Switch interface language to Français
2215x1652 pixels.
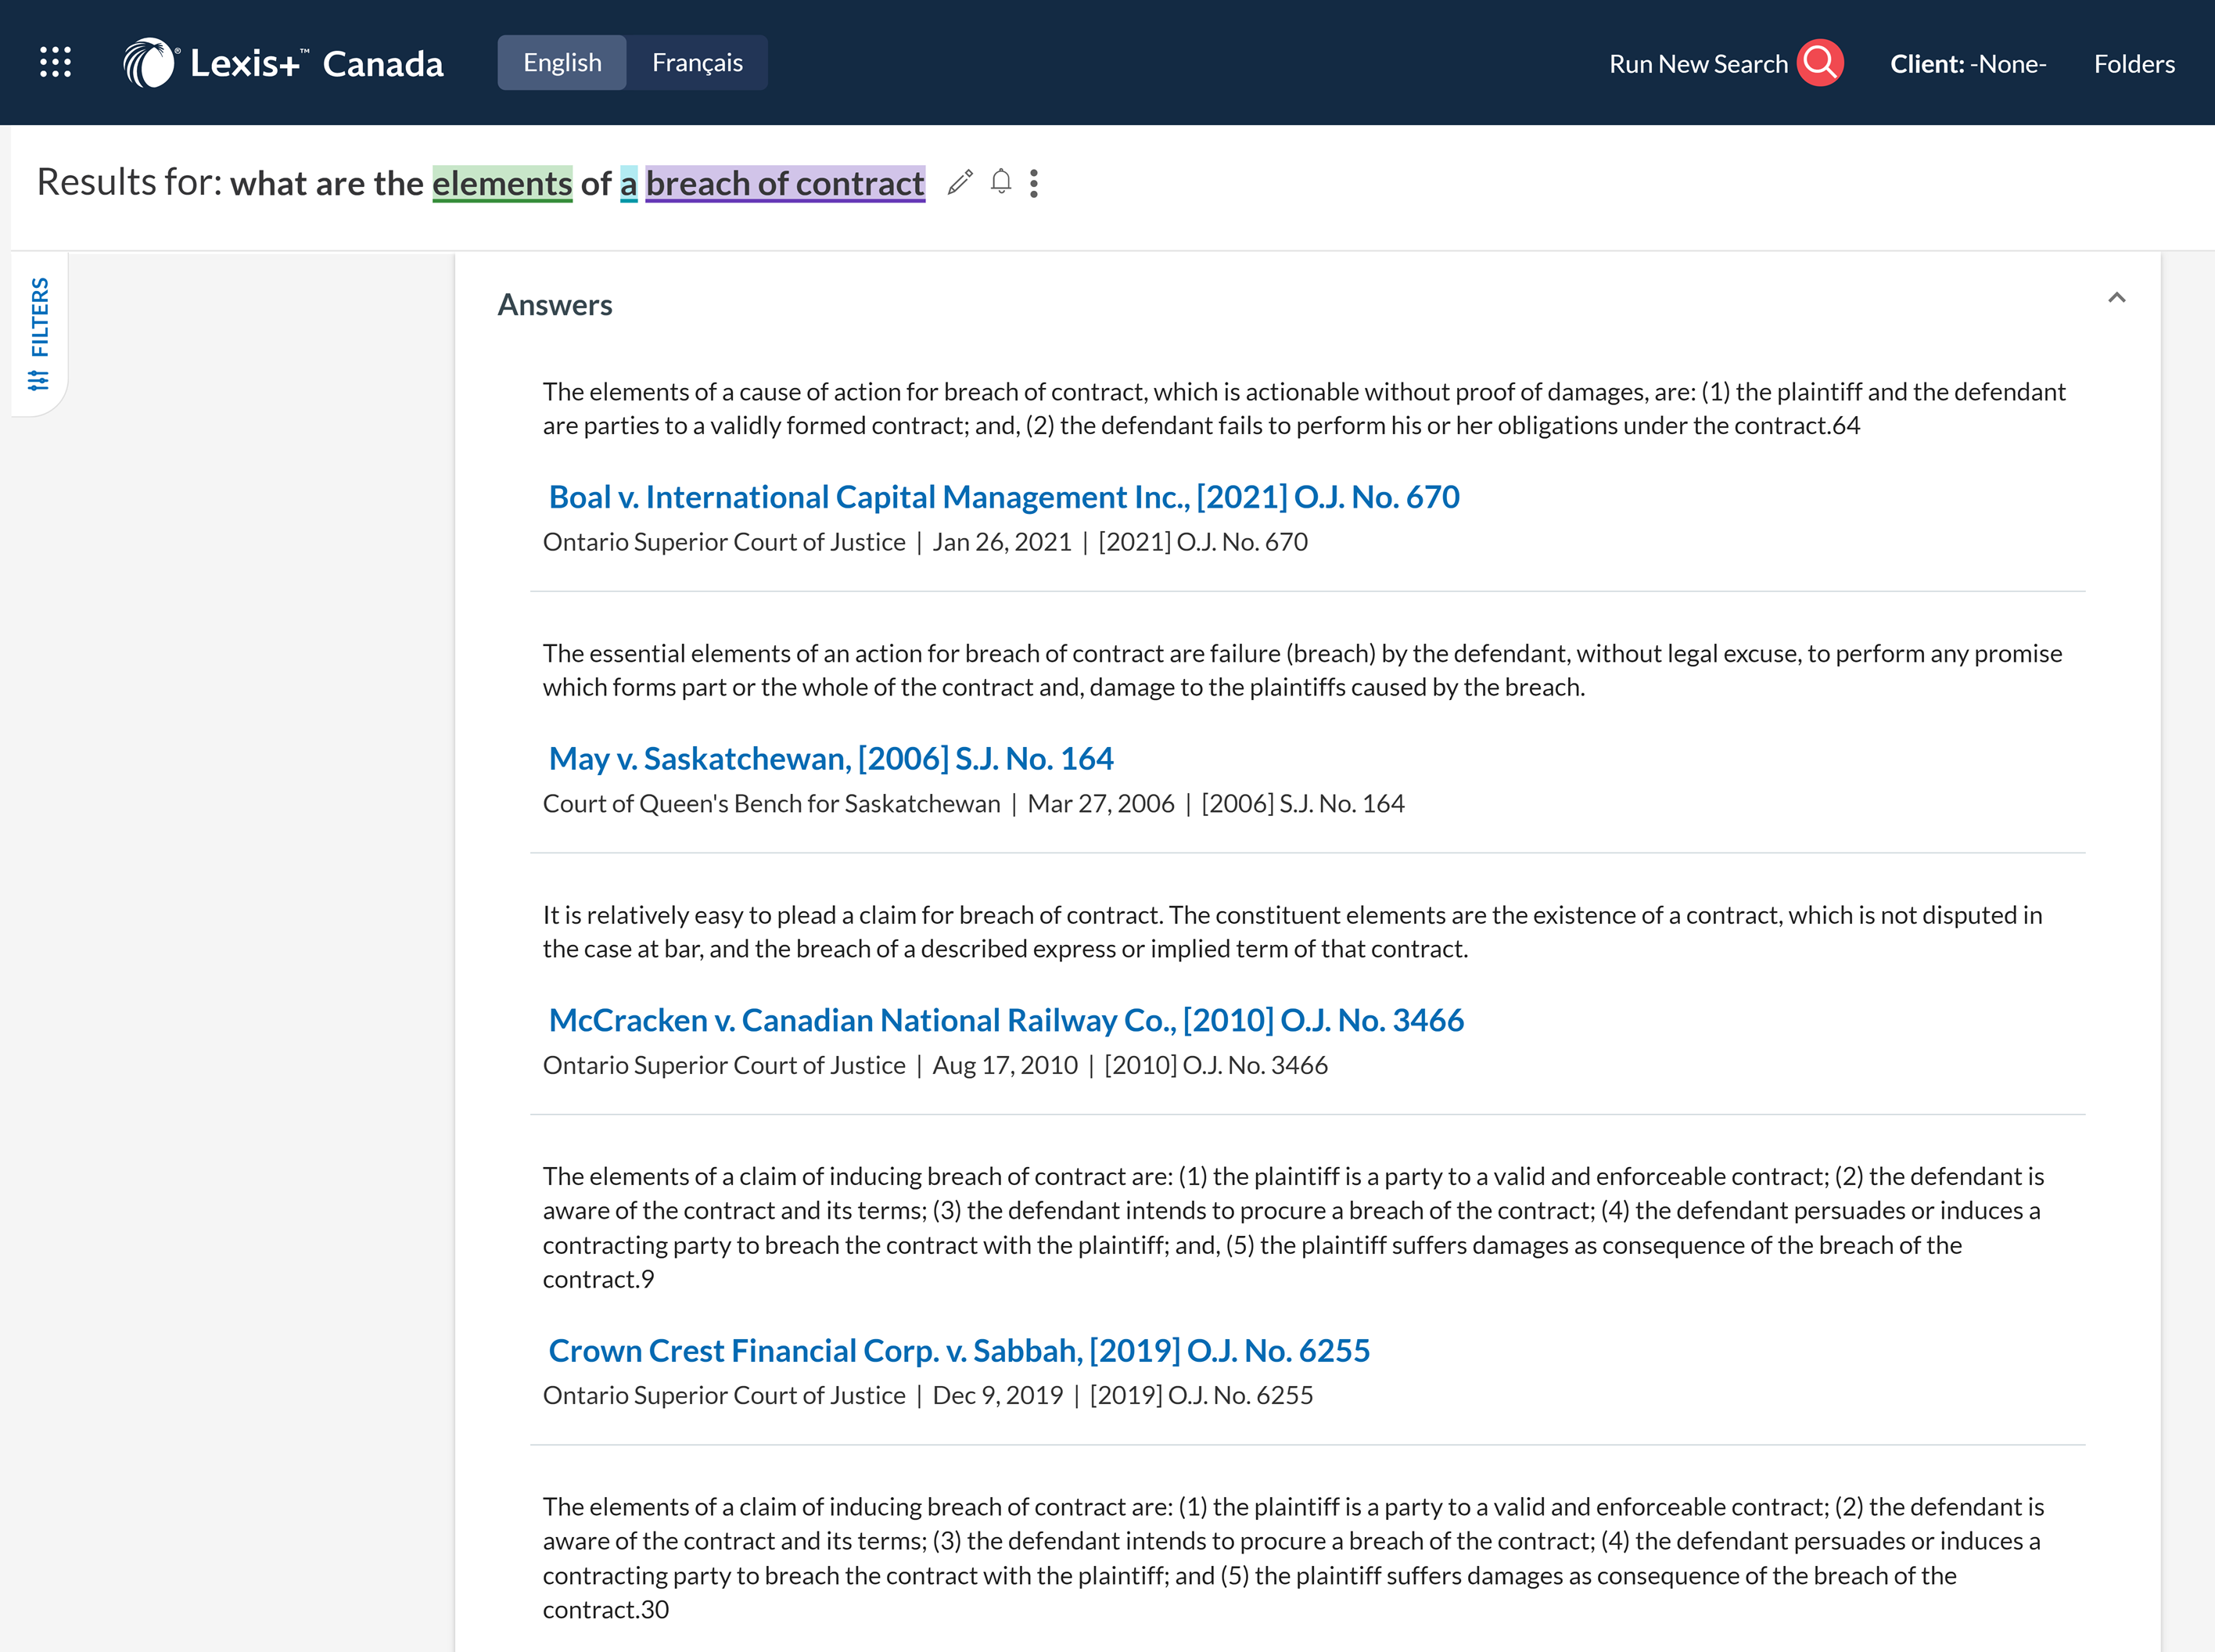click(697, 63)
